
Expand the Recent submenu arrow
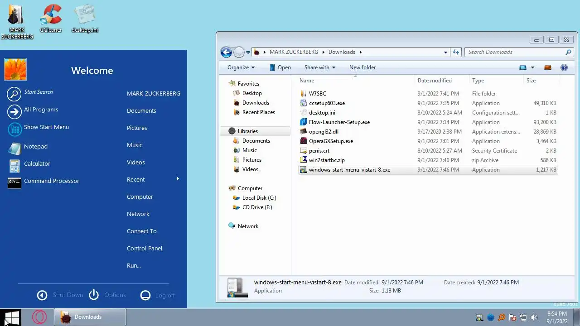[x=178, y=179]
